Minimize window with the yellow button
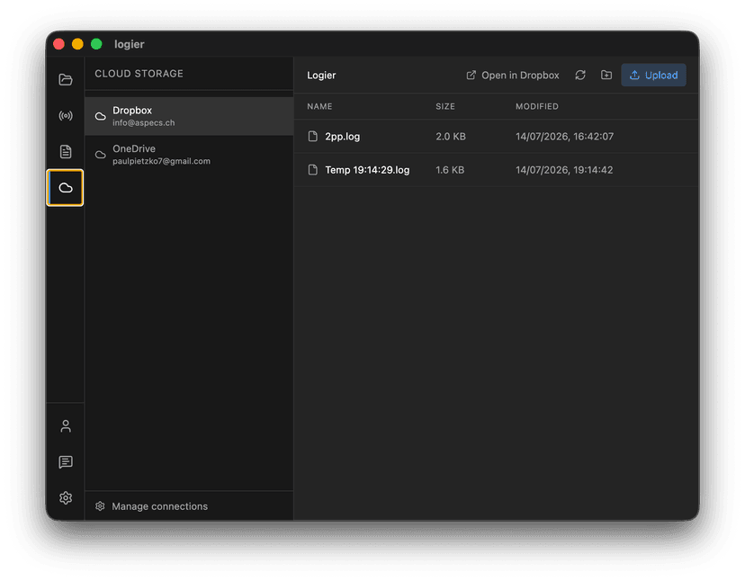 coord(77,44)
